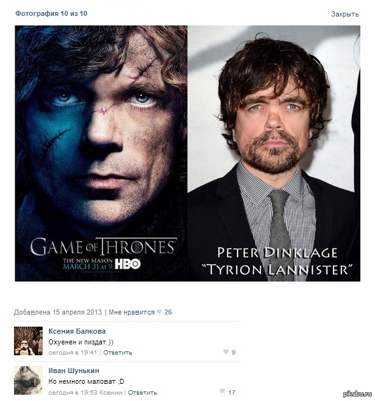Click the Мне нравится link under photo
375x401 pixels.
132,312
